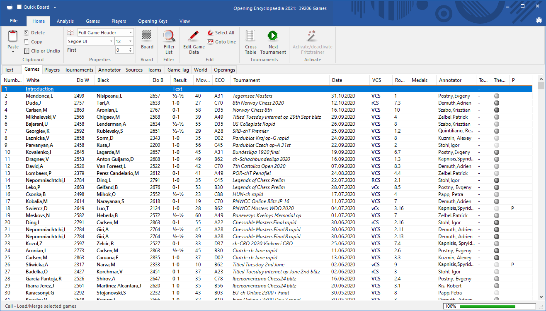546x311 pixels.
Task: Click the Edit Game Data pencil icon
Action: pyautogui.click(x=194, y=36)
